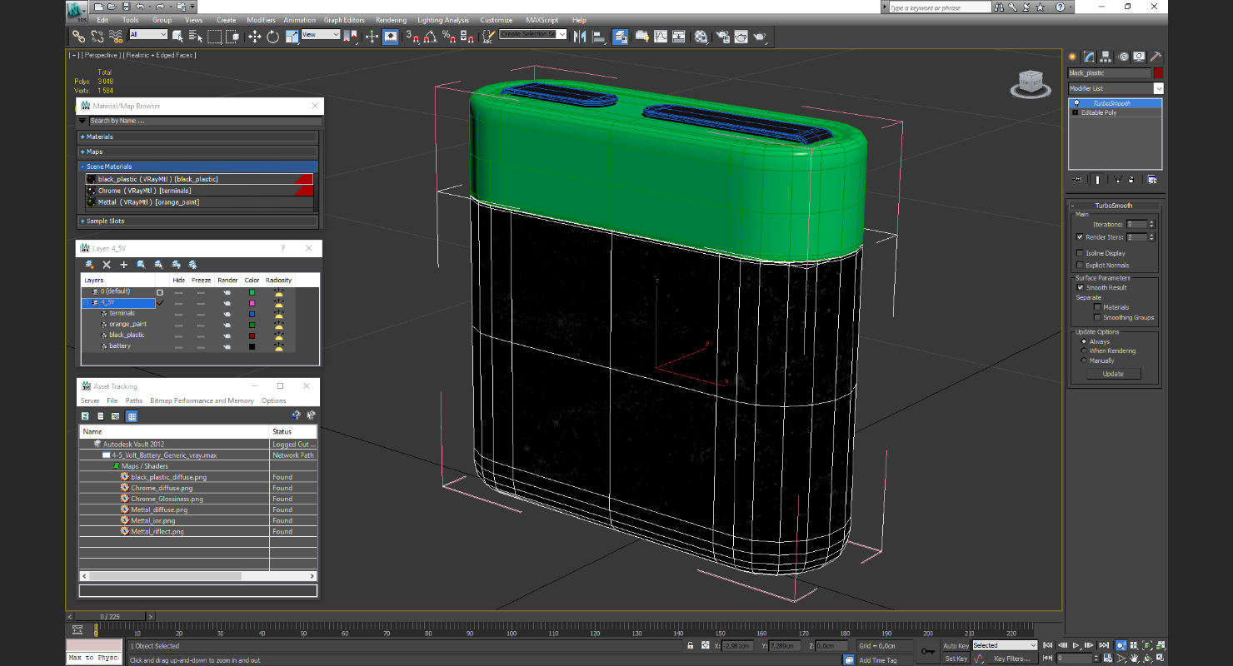Open Curve Editor from toolbar
Screen dimensions: 1233x666
661,36
